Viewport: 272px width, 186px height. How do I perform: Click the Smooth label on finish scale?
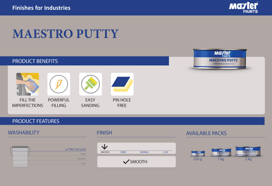[x=105, y=152]
